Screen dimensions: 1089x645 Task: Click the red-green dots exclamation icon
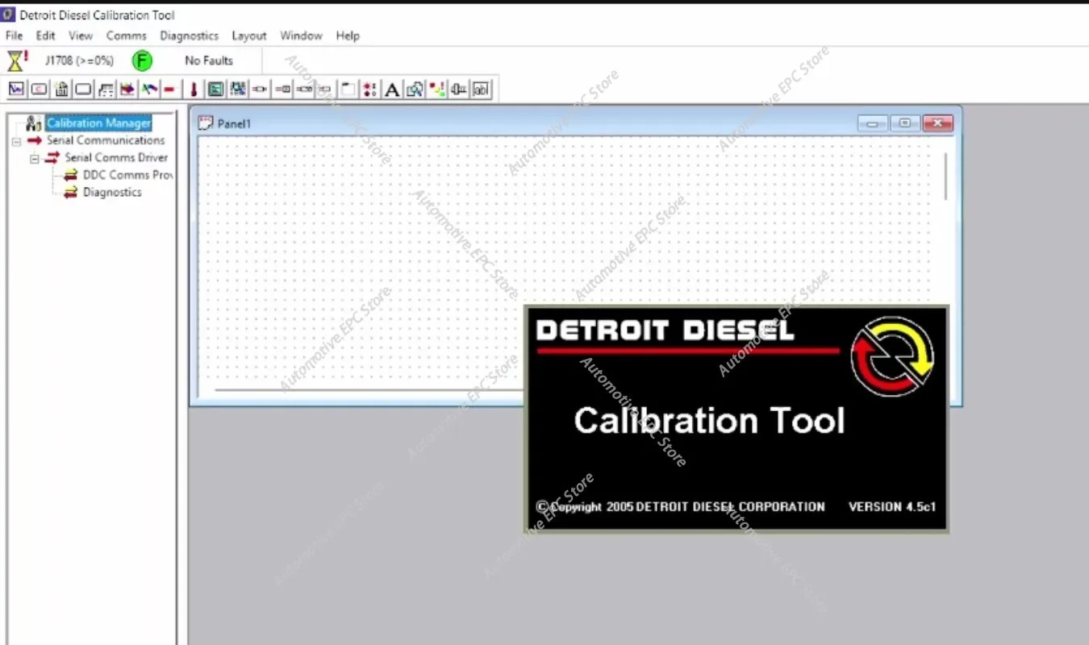click(x=436, y=89)
